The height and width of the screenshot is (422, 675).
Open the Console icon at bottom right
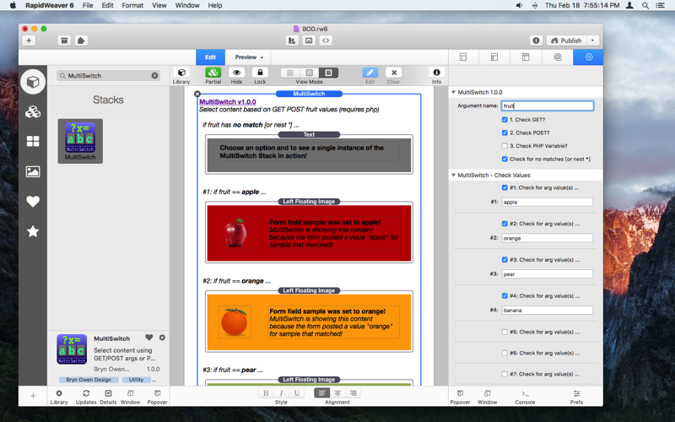(x=525, y=393)
